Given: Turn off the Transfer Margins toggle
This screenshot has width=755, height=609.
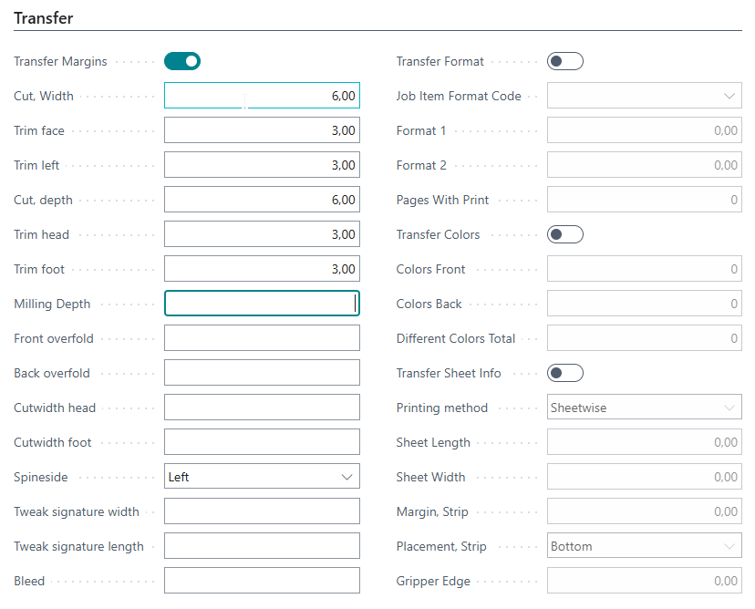Looking at the screenshot, I should point(182,61).
